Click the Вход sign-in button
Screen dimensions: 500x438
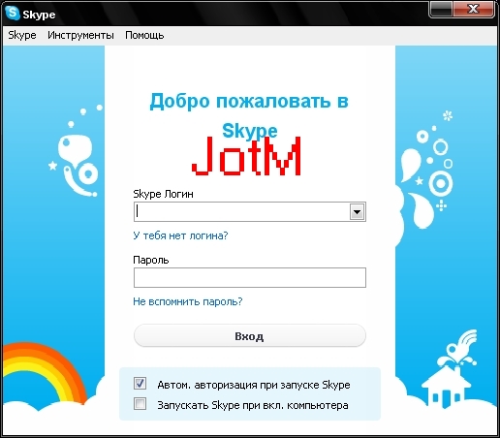250,336
